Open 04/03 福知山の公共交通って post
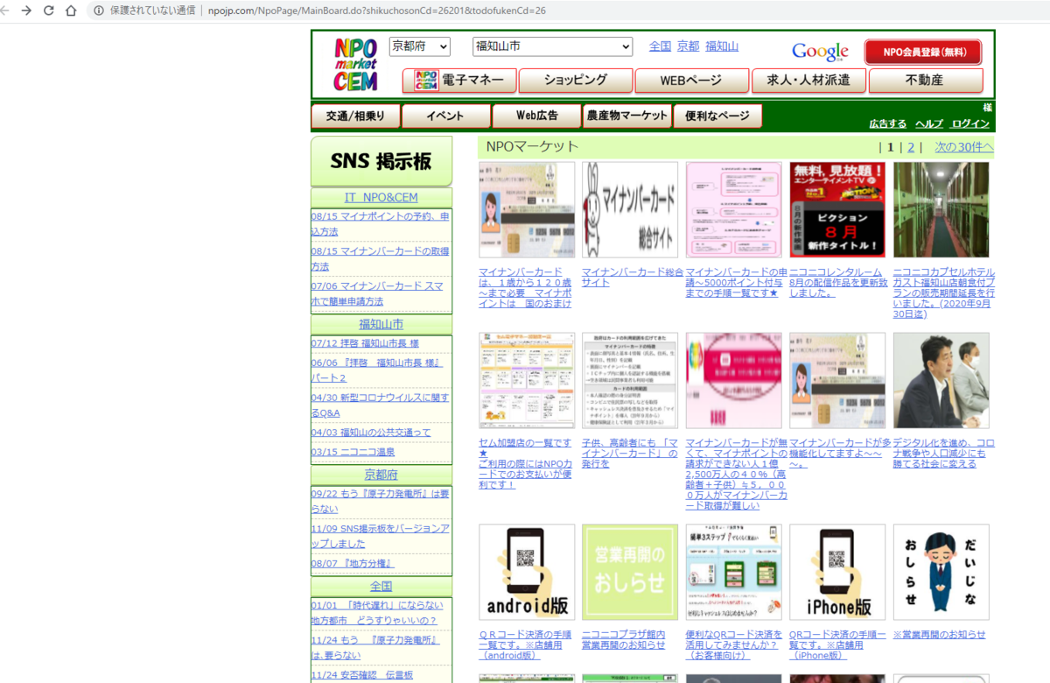Screen dimensions: 1050x683 pos(371,433)
